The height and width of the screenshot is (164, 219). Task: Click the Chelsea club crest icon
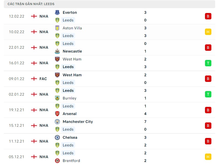click(57, 137)
